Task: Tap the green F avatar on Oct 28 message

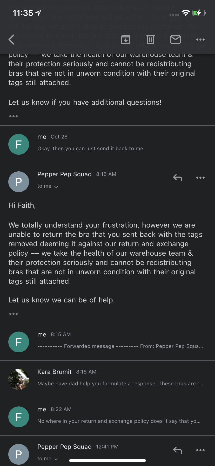Action: 19,144
